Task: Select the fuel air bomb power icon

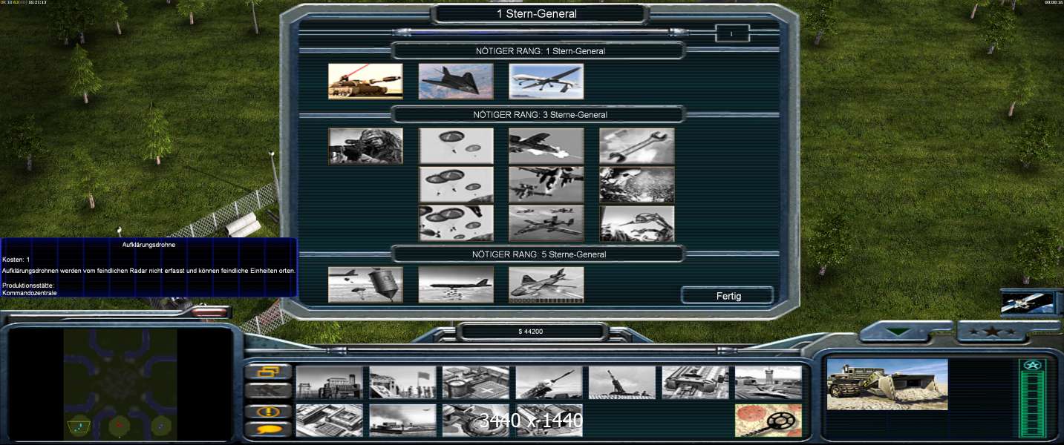Action: [365, 285]
